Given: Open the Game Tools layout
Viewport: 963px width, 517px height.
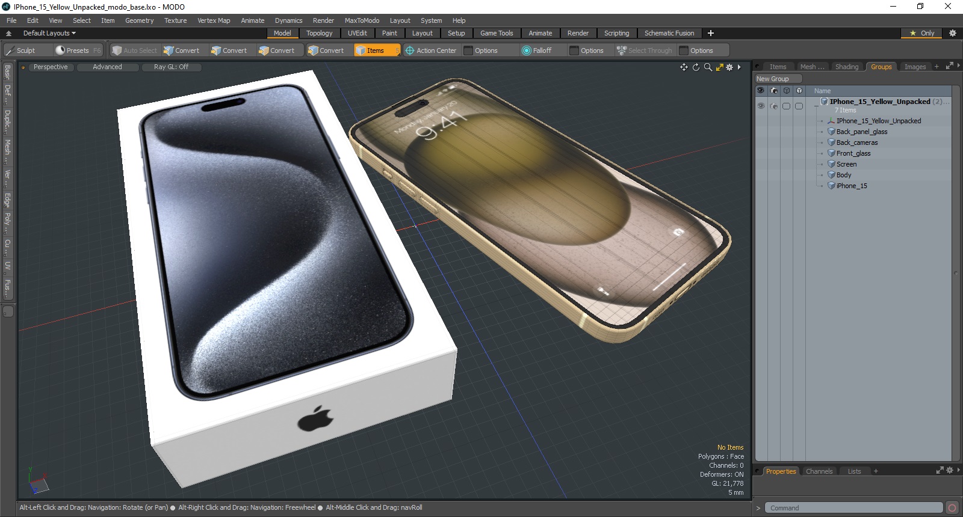Looking at the screenshot, I should [497, 33].
